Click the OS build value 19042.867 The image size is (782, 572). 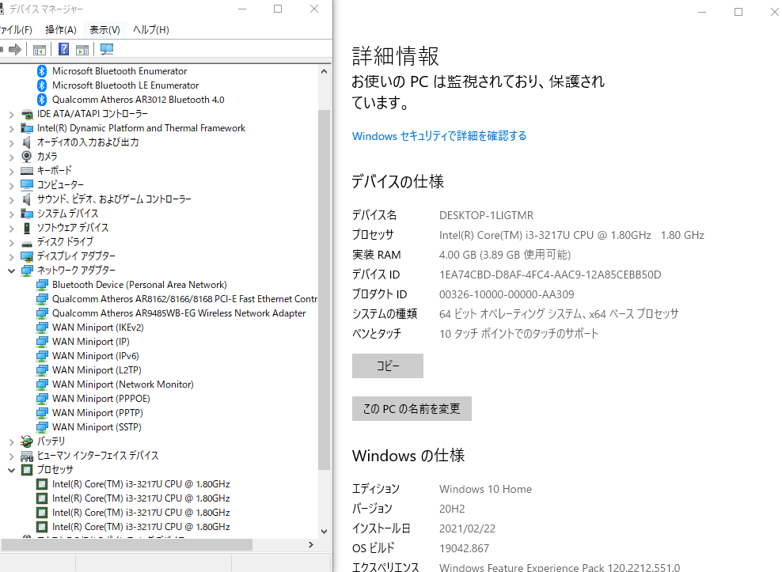click(465, 548)
